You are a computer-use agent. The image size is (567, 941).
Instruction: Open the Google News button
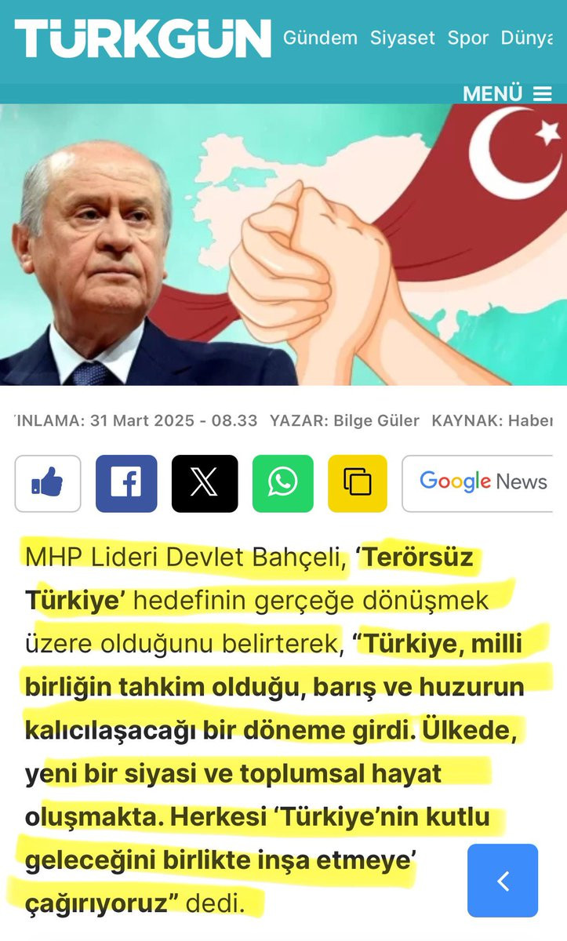tap(484, 484)
